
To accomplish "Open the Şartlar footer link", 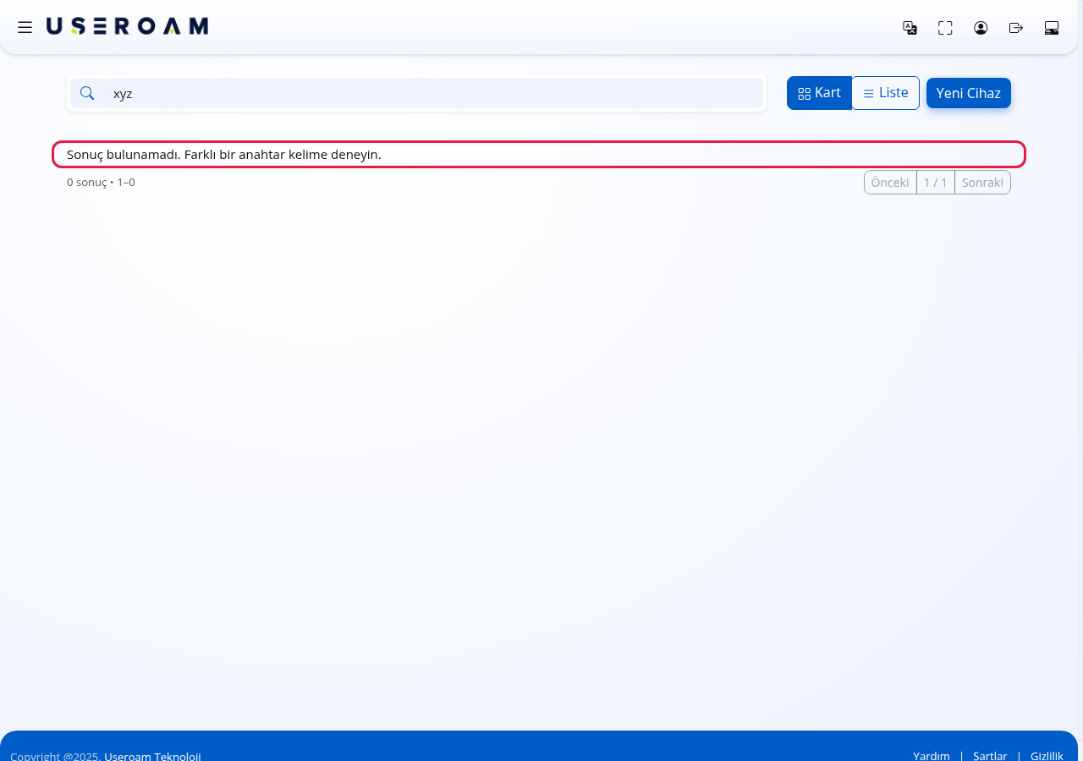I will coord(990,756).
